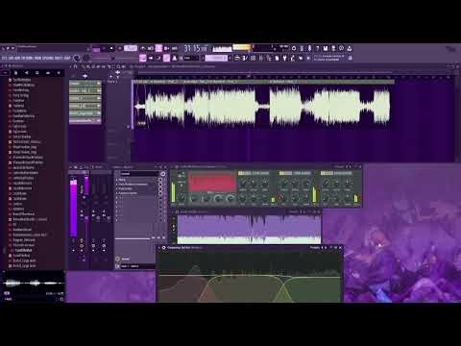Screen dimensions: 461x346
Task: Select the highlighted bottom entry in pattern picker
Action: pyautogui.click(x=85, y=121)
